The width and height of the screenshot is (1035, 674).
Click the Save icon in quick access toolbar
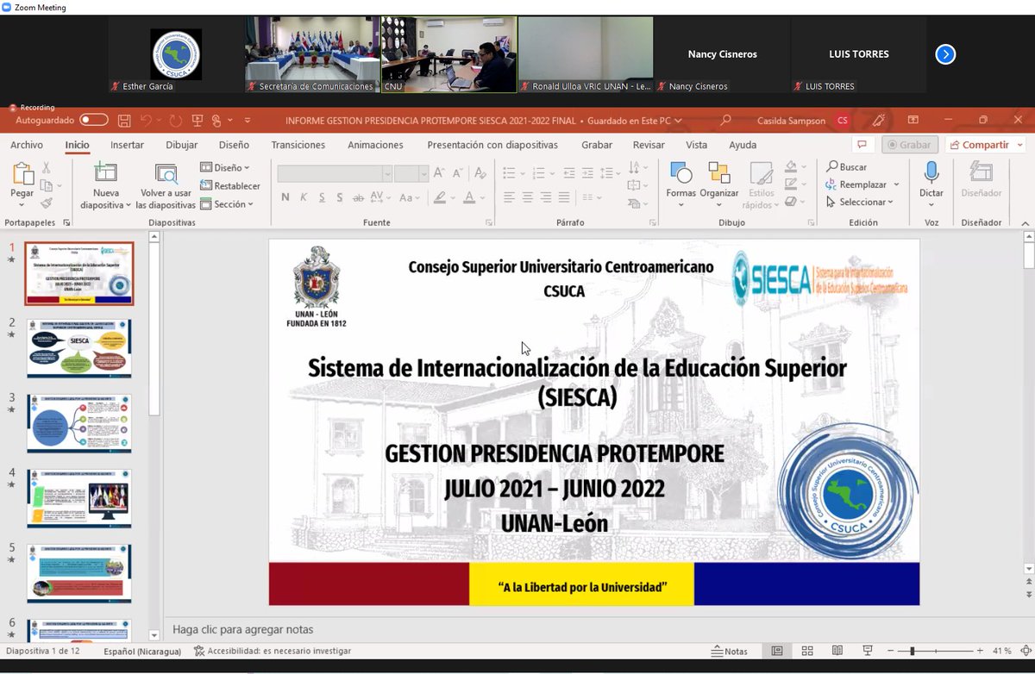[x=124, y=121]
